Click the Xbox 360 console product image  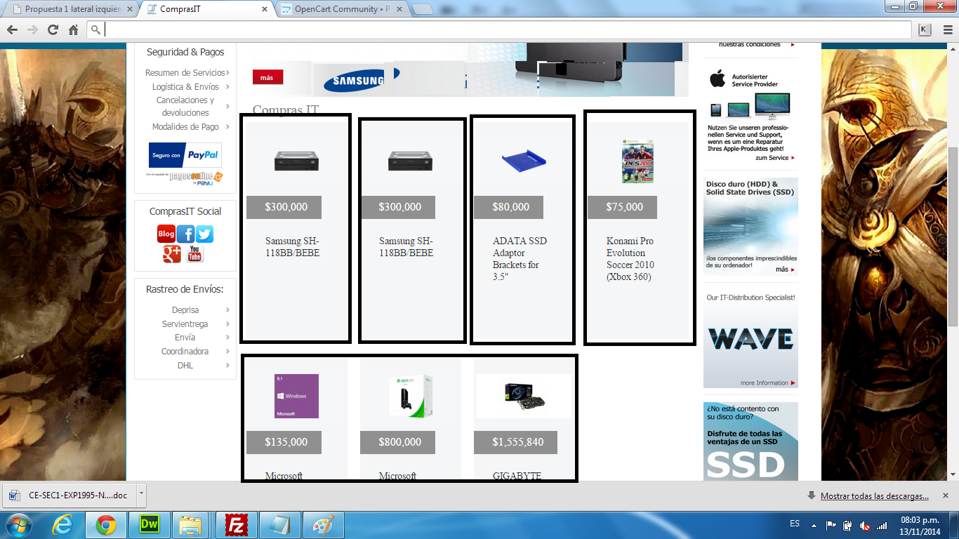[410, 396]
